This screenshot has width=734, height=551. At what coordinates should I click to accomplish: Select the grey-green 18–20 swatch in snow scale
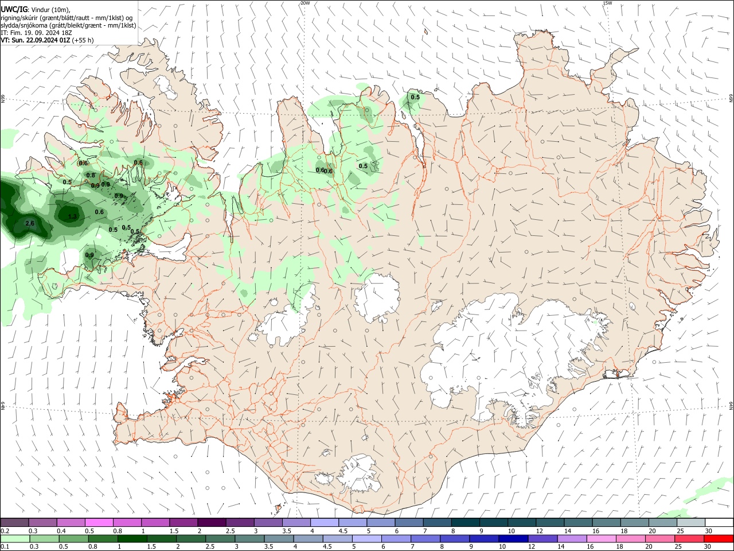[x=634, y=522]
